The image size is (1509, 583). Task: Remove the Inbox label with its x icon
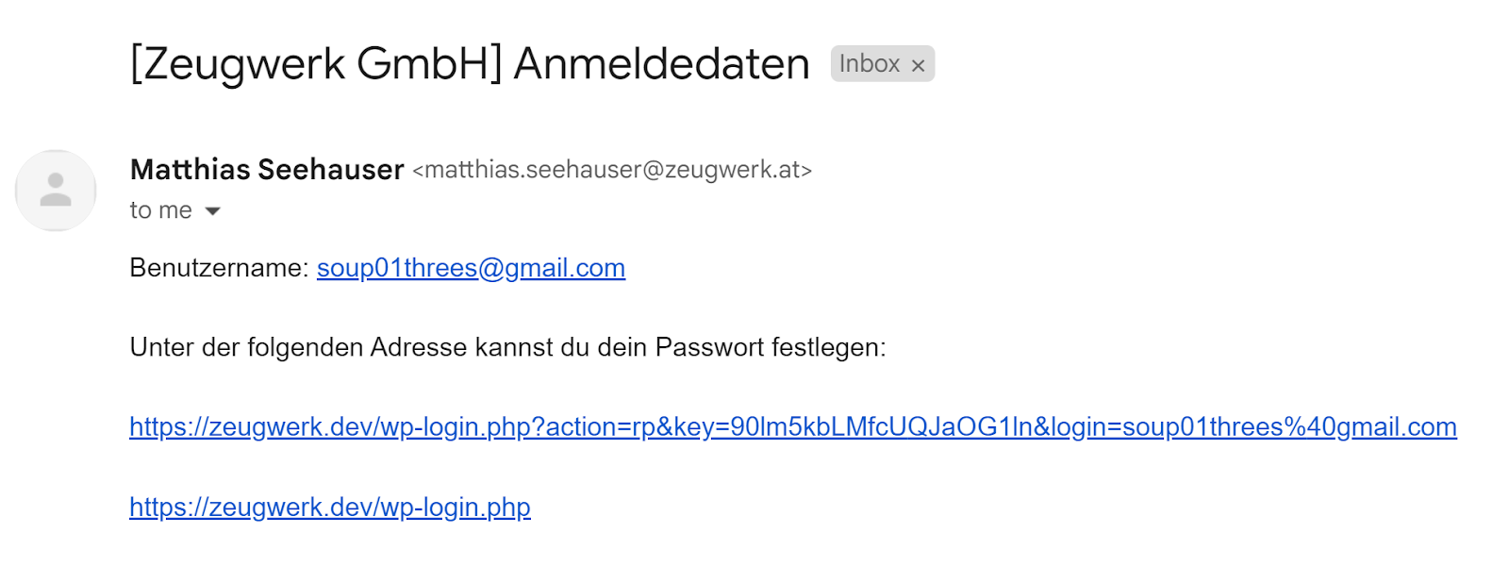[918, 65]
